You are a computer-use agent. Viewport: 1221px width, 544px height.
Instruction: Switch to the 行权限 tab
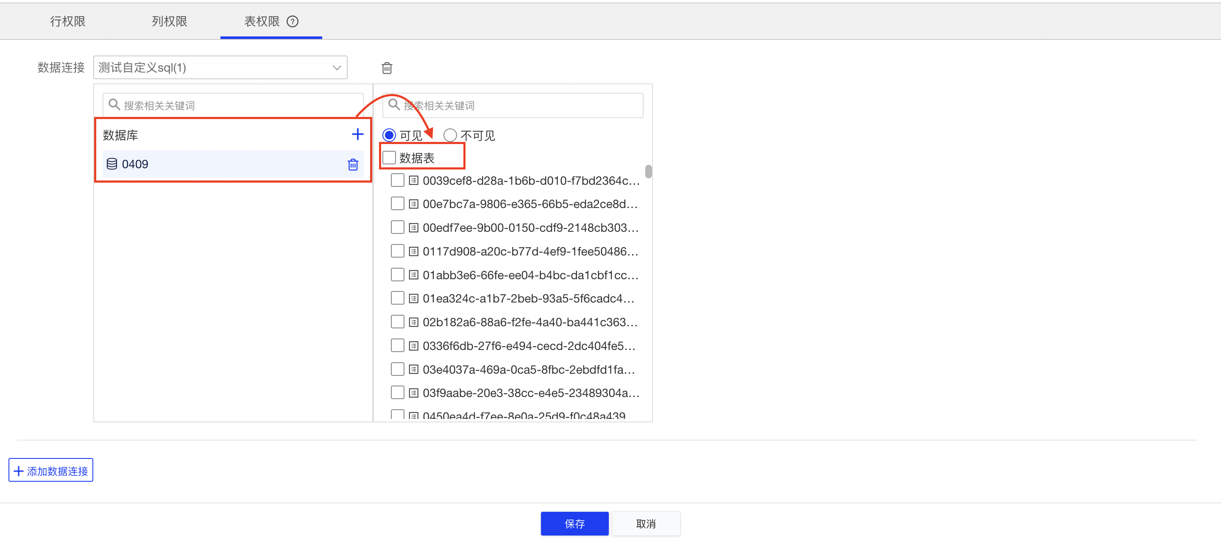click(68, 21)
